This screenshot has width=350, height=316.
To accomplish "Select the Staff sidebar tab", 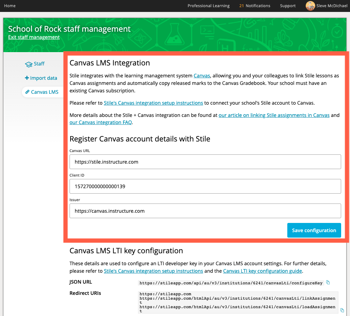I will coord(35,64).
